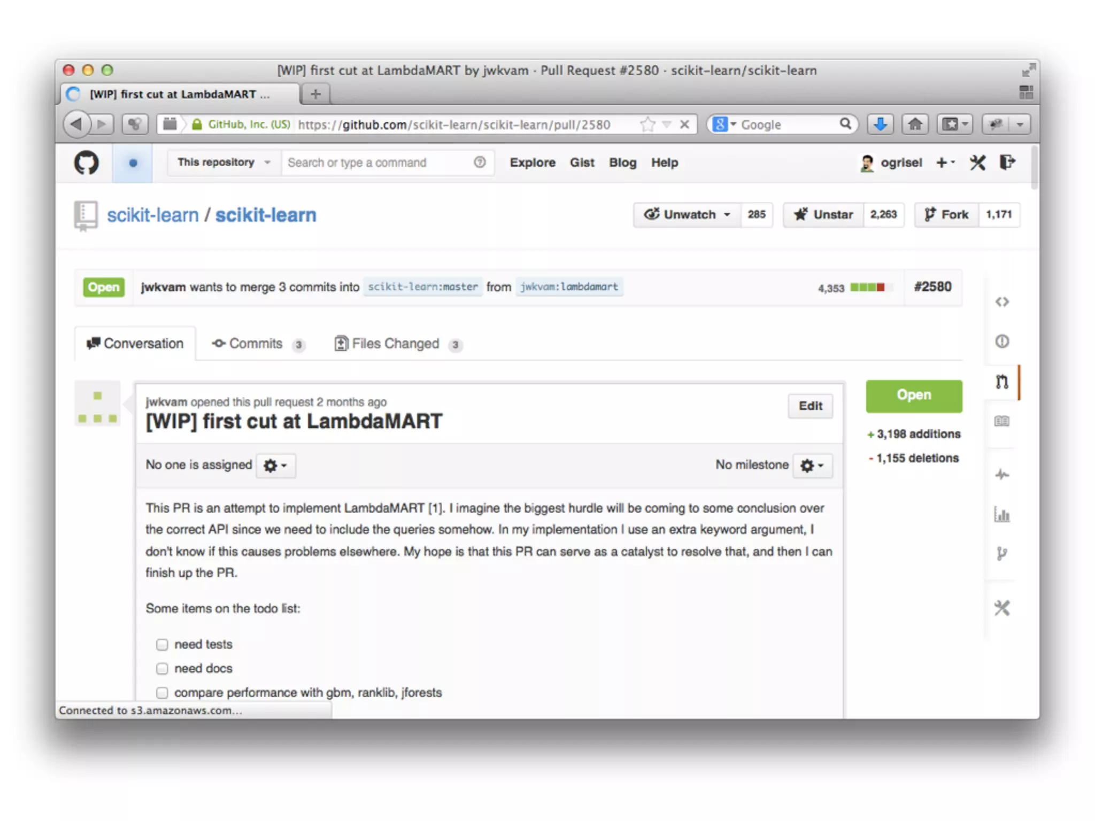The height and width of the screenshot is (821, 1095).
Task: Open the Pulse activity sidebar icon
Action: [x=1002, y=475]
